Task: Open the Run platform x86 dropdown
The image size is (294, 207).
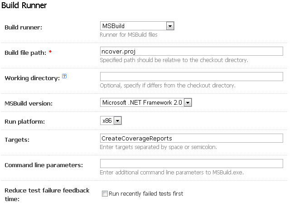Action: tap(111, 120)
